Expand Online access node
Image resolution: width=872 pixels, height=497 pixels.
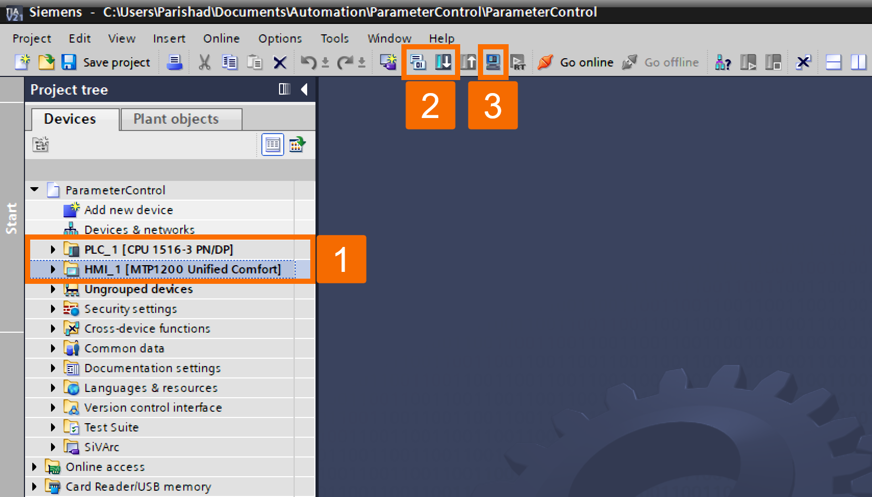pyautogui.click(x=34, y=467)
